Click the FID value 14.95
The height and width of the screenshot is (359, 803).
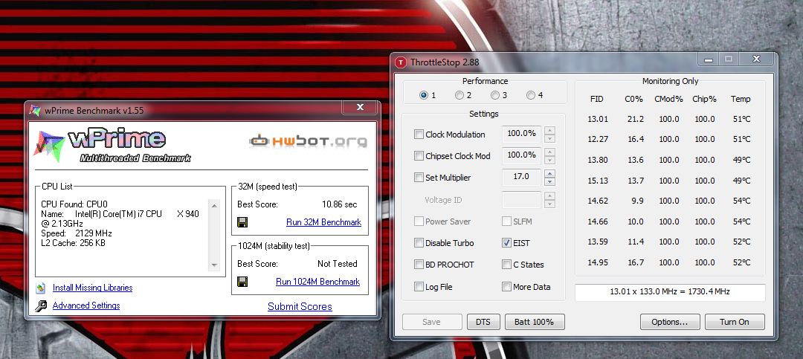click(x=598, y=262)
